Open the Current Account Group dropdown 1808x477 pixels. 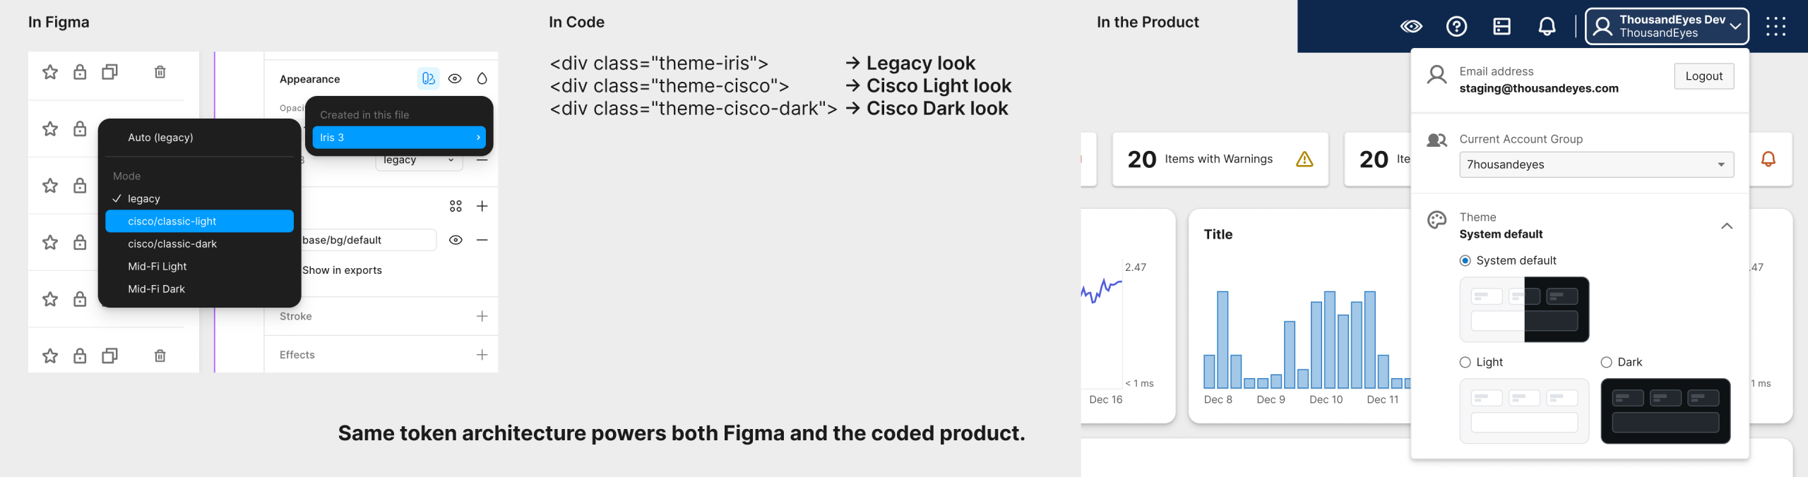[1596, 164]
